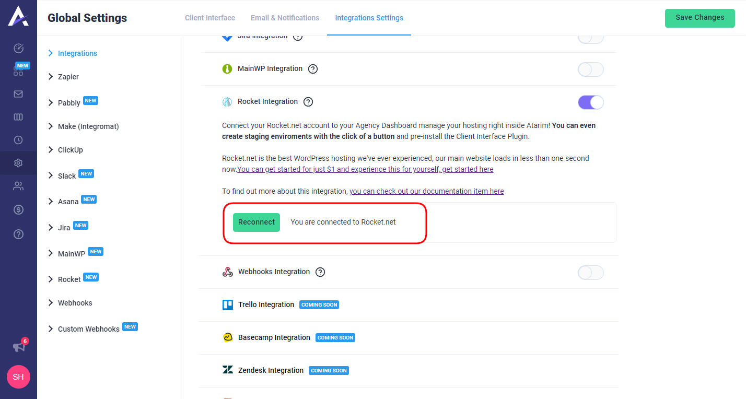
Task: Disable the Rocket Integration toggle
Action: click(590, 102)
